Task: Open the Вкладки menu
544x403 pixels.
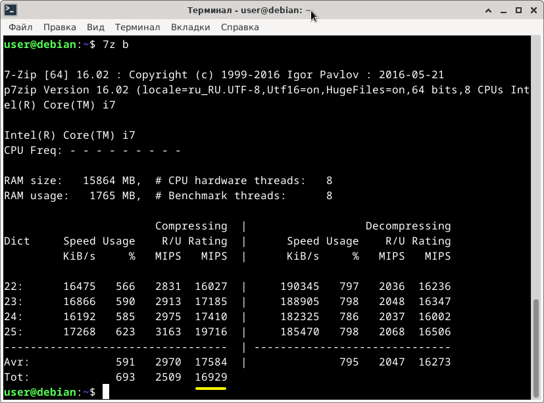Action: (x=191, y=27)
